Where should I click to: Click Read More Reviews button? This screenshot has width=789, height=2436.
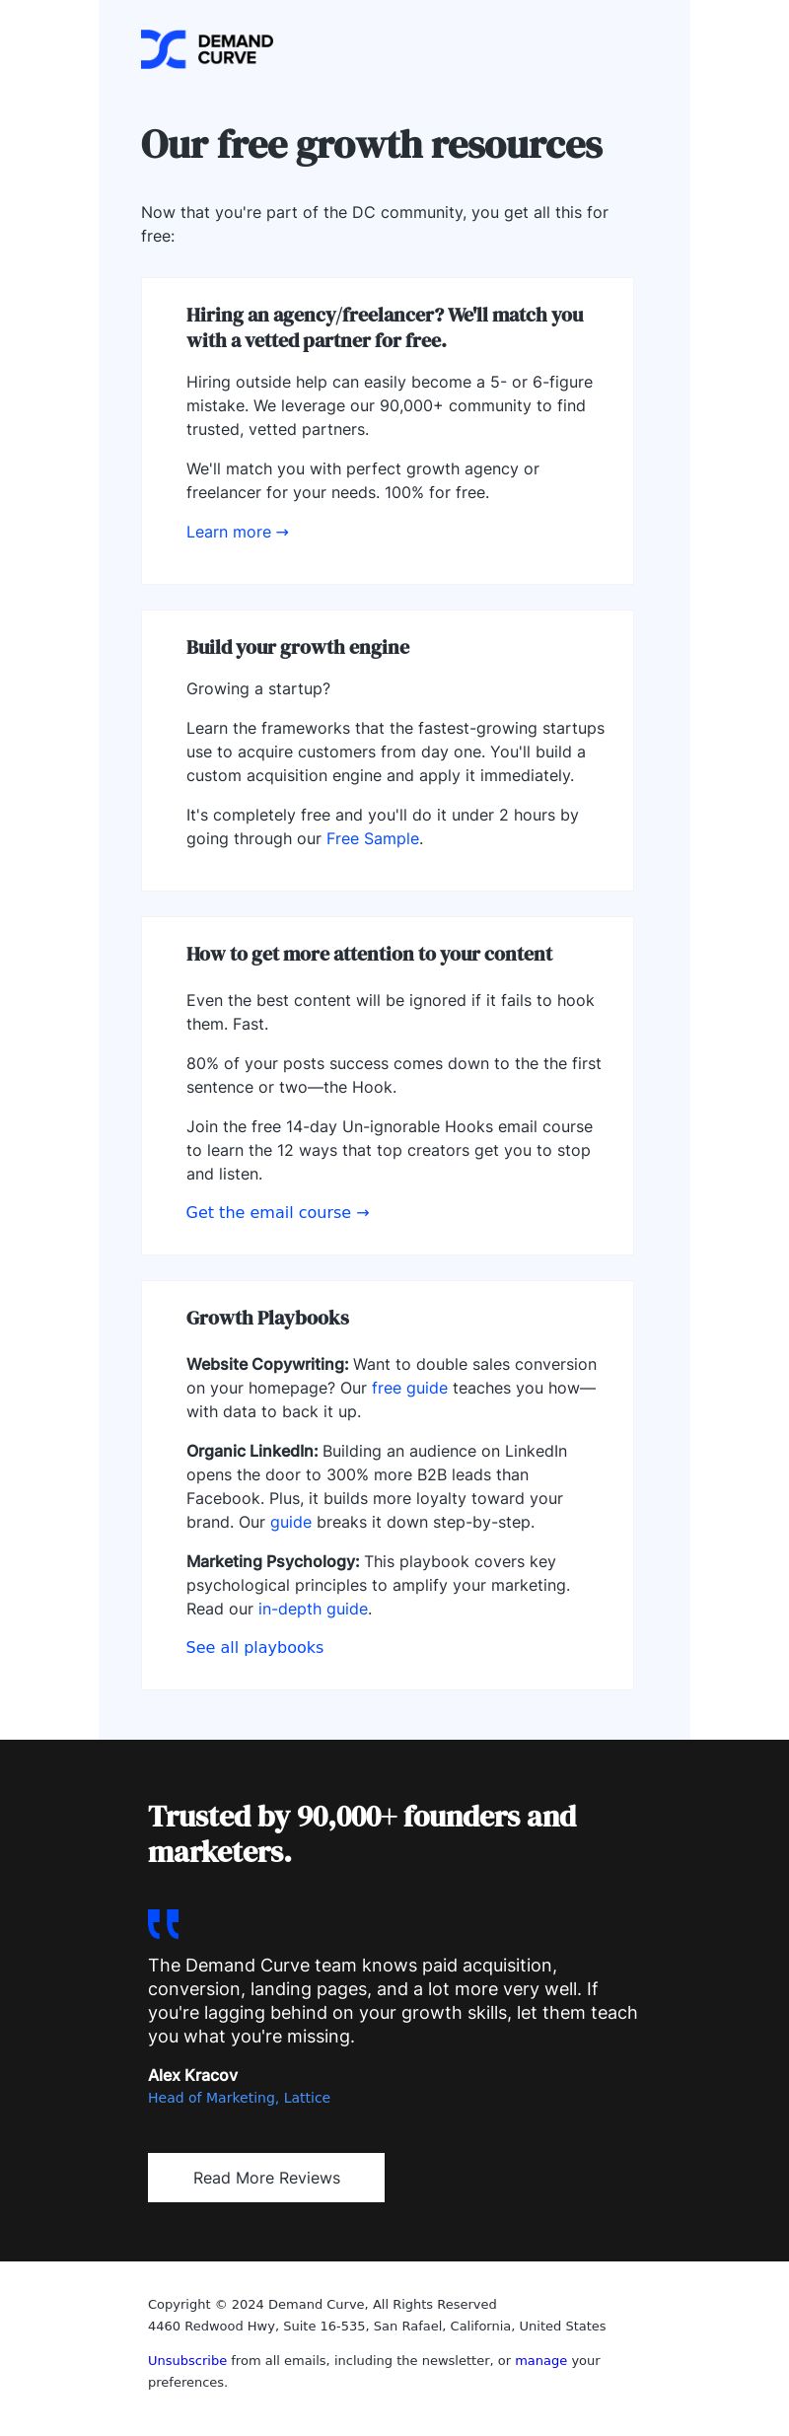pos(266,2178)
